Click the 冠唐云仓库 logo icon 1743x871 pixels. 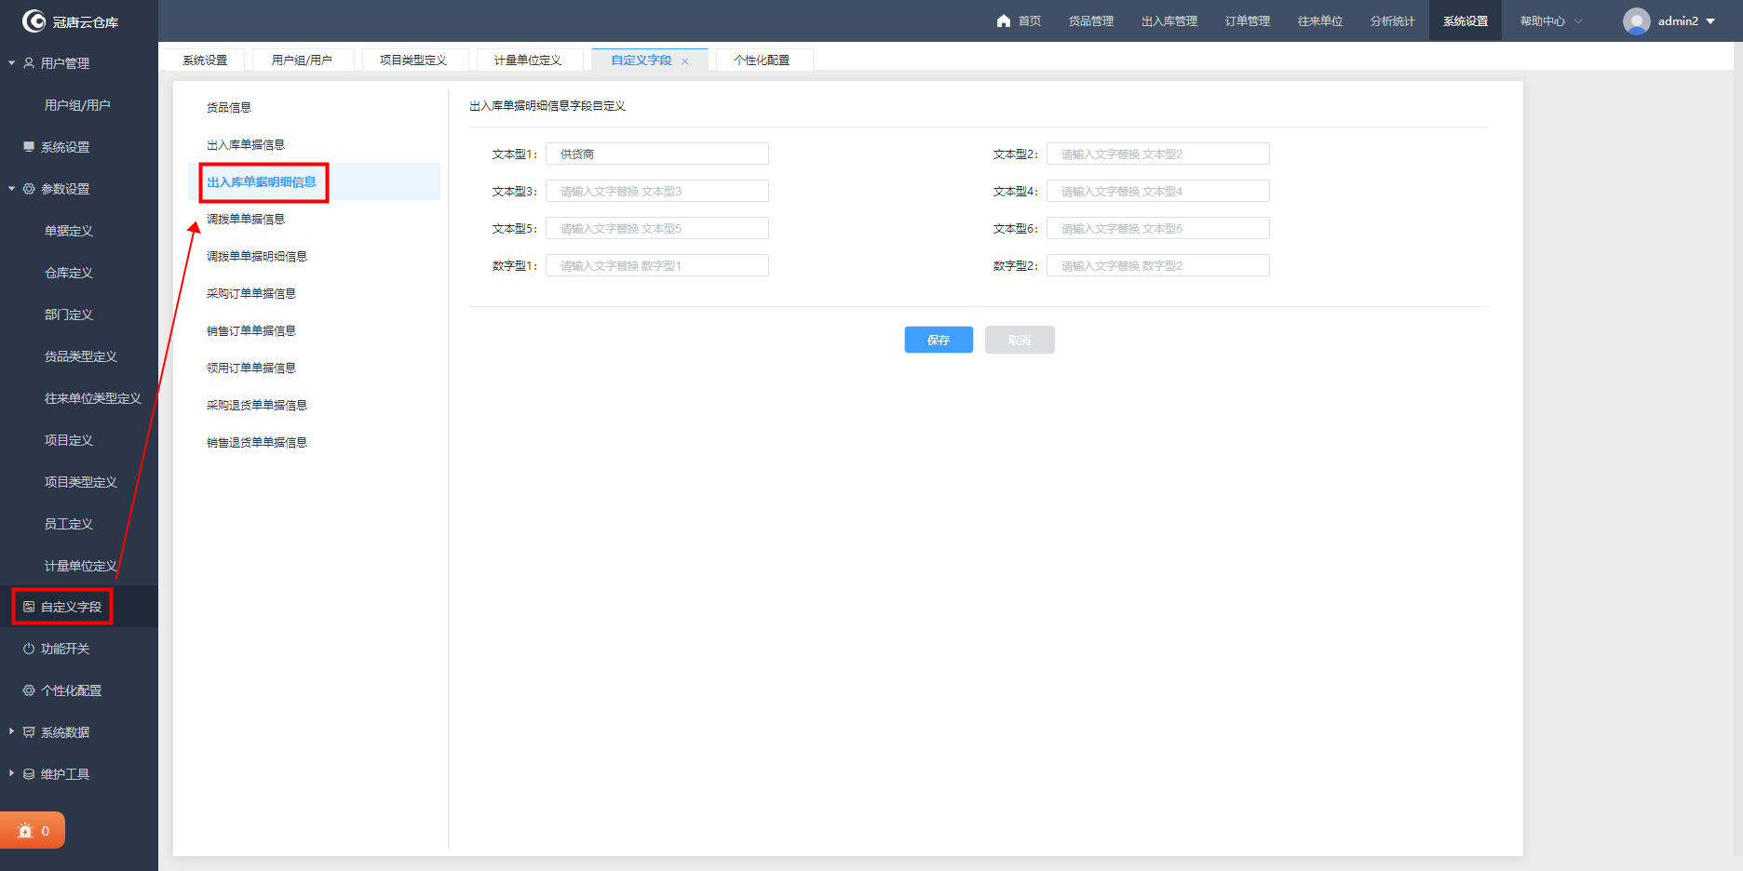[x=34, y=20]
